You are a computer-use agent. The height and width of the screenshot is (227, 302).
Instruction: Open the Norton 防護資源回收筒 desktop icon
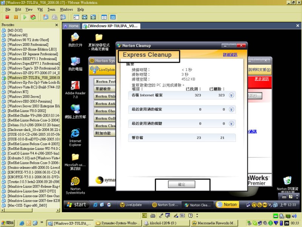[x=287, y=184]
